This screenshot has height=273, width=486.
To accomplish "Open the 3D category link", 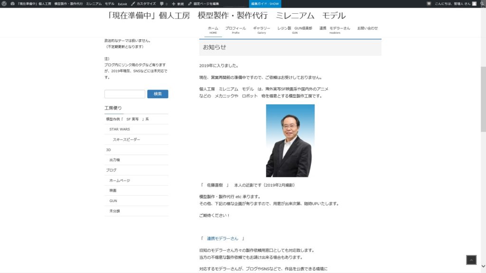I will click(109, 150).
